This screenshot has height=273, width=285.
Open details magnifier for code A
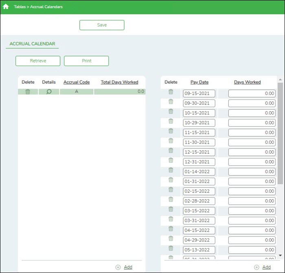click(x=49, y=92)
